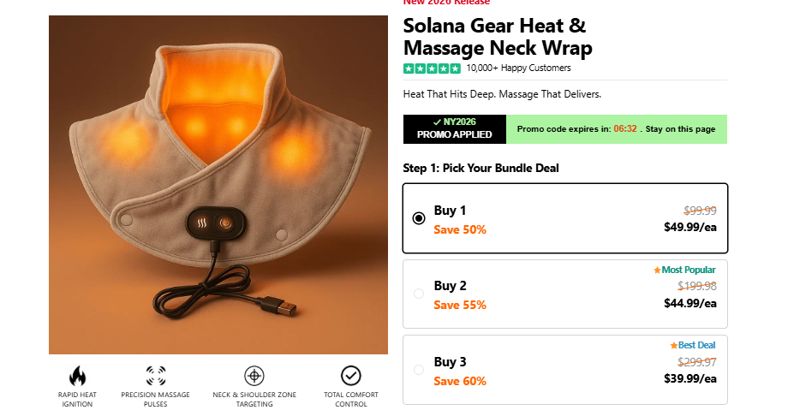Select the Buy 3 radio button
Screen dimensions: 788x416
click(419, 370)
